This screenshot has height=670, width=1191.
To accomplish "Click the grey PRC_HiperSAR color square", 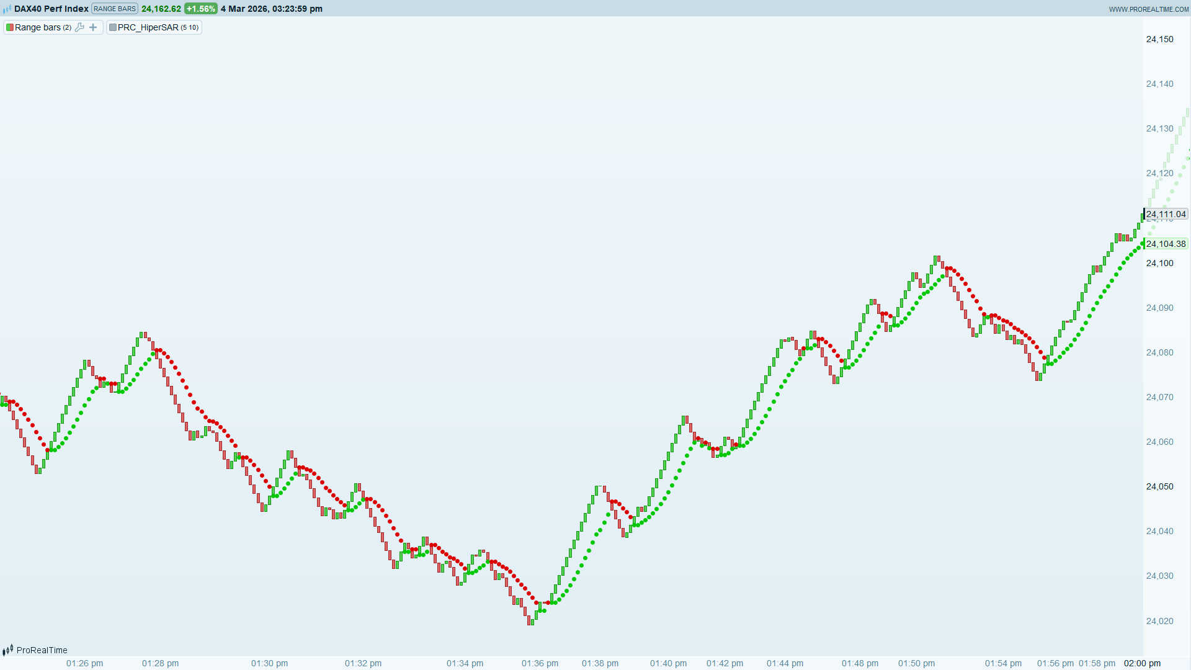I will click(x=113, y=27).
